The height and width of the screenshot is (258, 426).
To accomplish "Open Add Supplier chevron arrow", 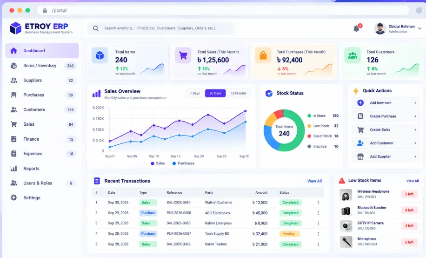I will (415, 156).
